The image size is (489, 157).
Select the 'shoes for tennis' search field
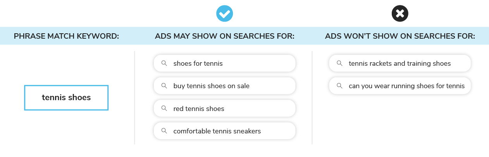(x=225, y=63)
